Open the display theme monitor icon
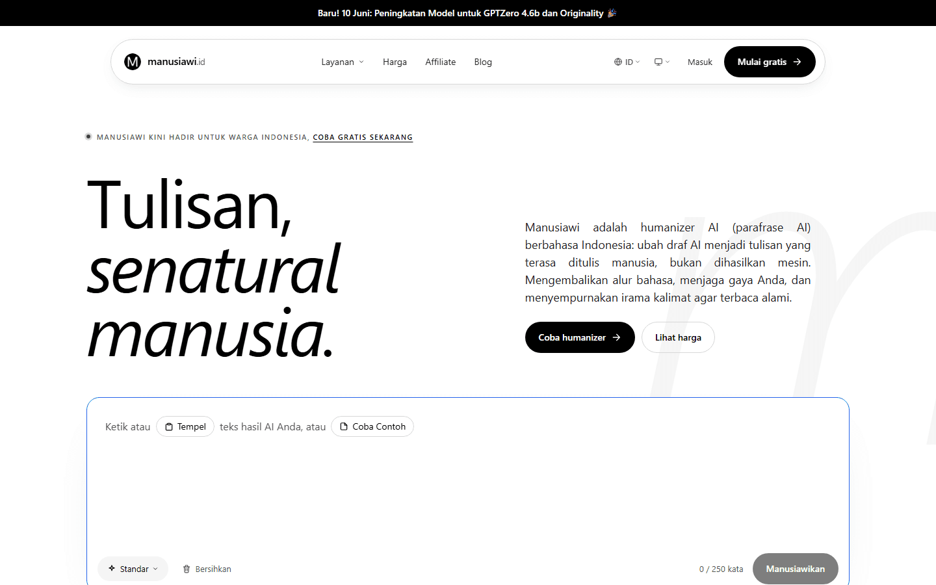The width and height of the screenshot is (936, 585). pos(658,62)
